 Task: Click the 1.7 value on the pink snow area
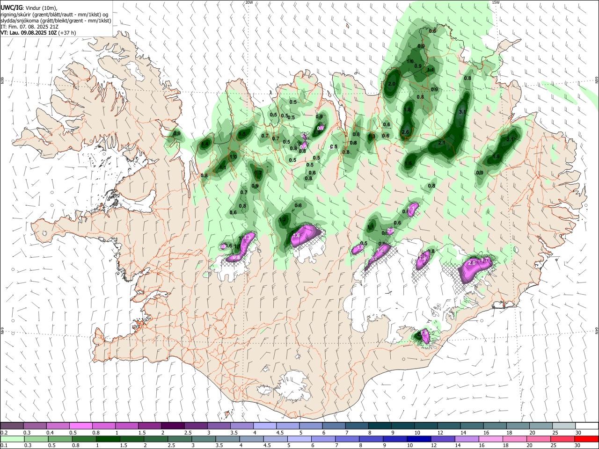485,260
